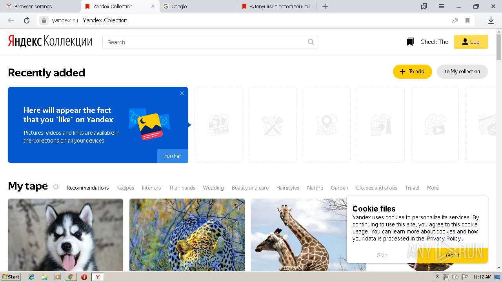Image resolution: width=502 pixels, height=282 pixels.
Task: Click the shopping bag placeholder card
Action: pyautogui.click(x=381, y=125)
